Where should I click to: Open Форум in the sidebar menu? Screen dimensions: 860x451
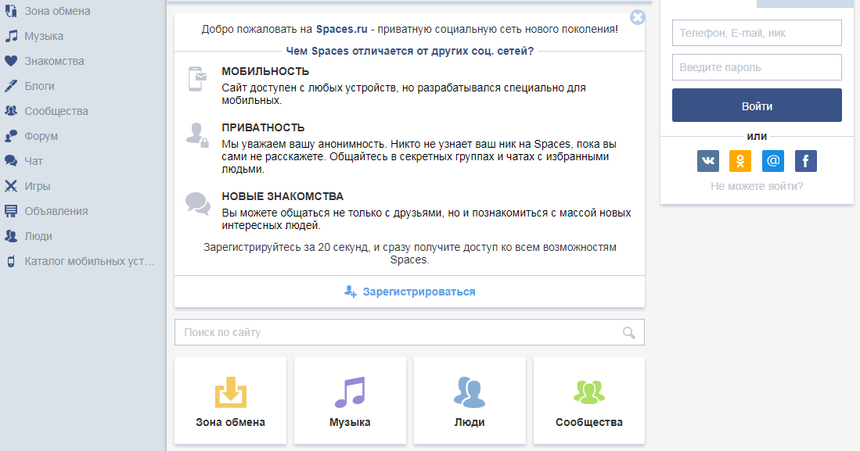pyautogui.click(x=41, y=137)
